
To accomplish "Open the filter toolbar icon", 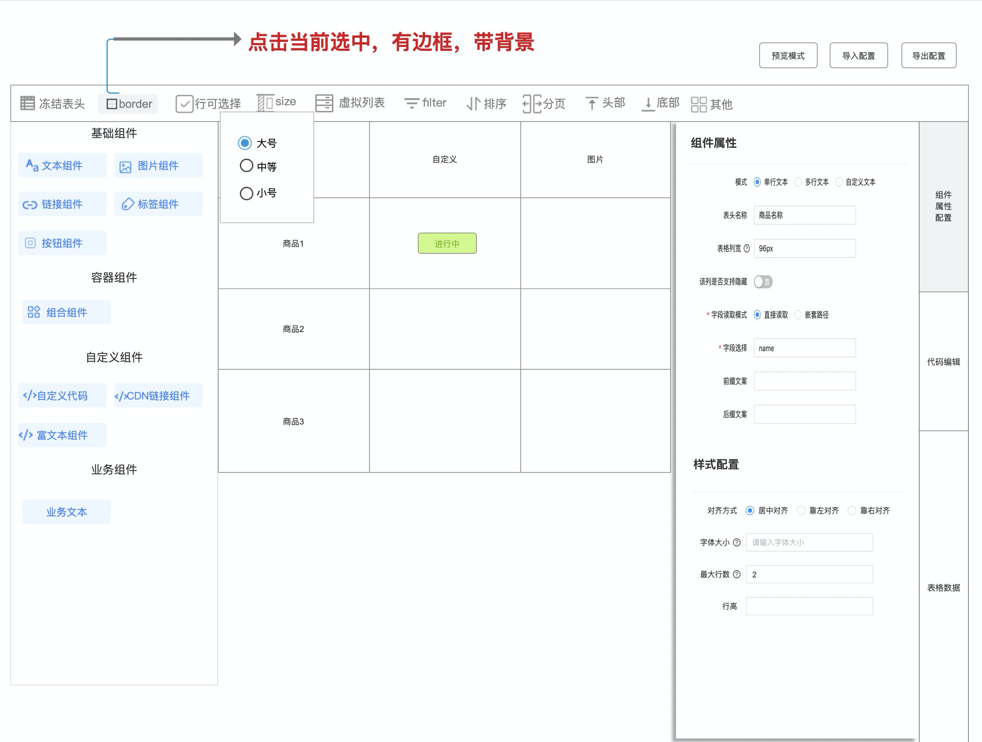I will point(425,103).
